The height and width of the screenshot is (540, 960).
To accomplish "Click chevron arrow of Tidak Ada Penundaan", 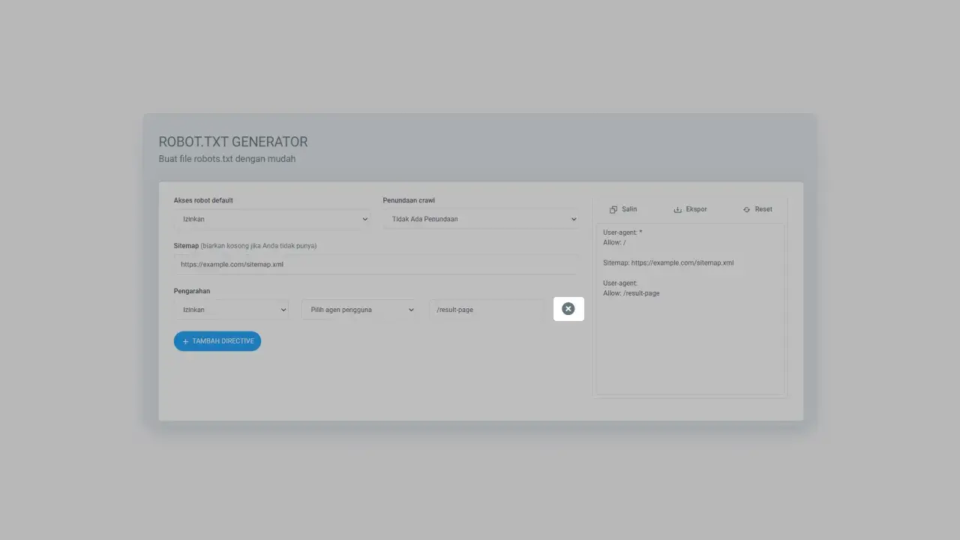I will (x=574, y=219).
